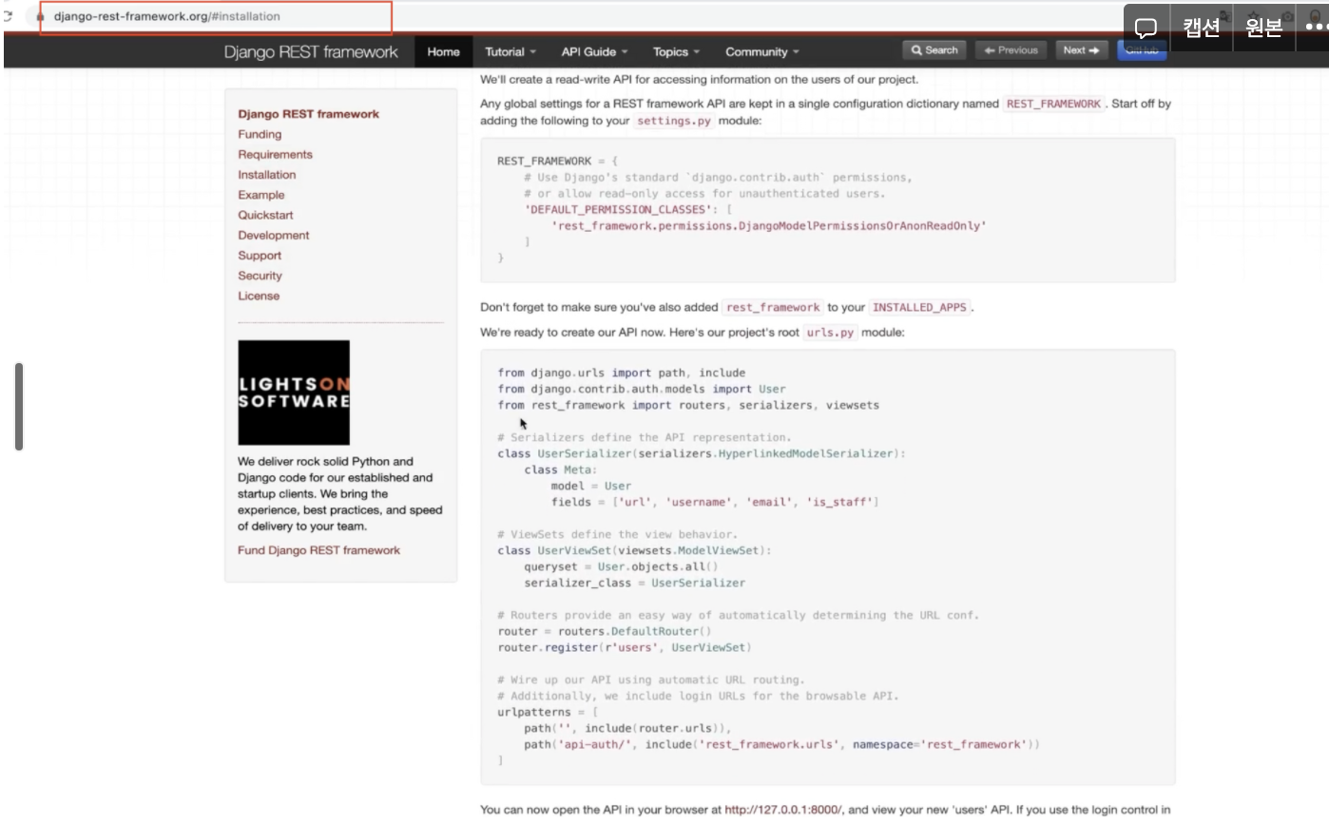Jump to the Installation sidebar section

[266, 175]
